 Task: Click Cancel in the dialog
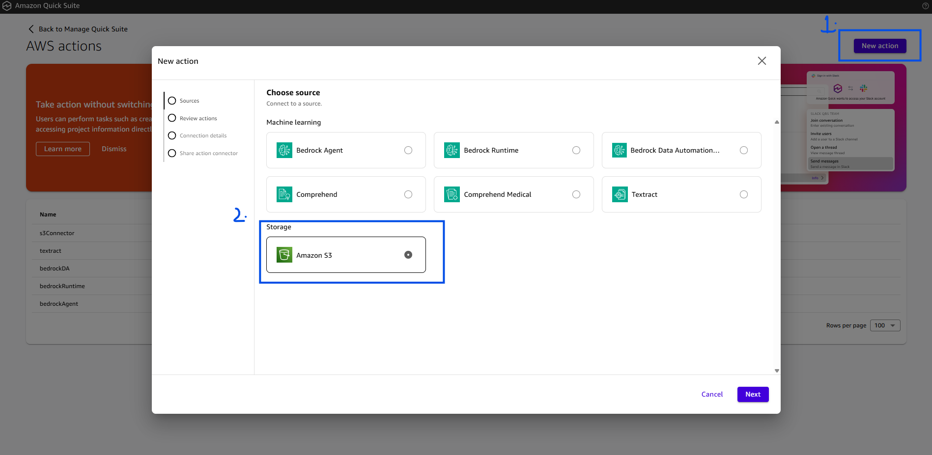point(712,394)
